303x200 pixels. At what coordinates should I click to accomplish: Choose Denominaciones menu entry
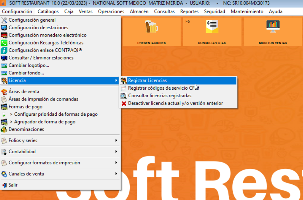(60, 129)
